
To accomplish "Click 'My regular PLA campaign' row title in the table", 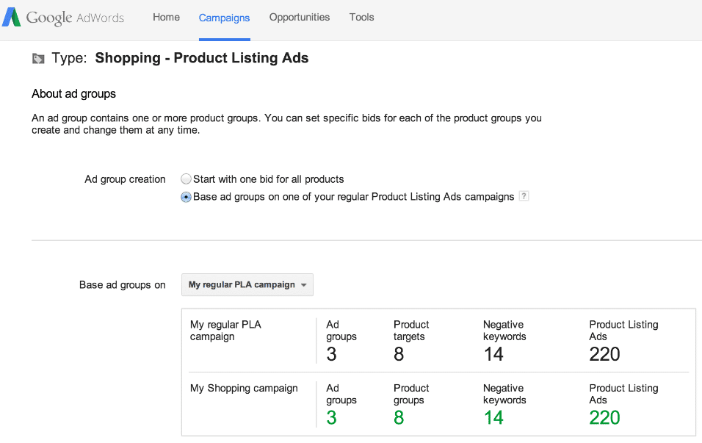I will [225, 331].
